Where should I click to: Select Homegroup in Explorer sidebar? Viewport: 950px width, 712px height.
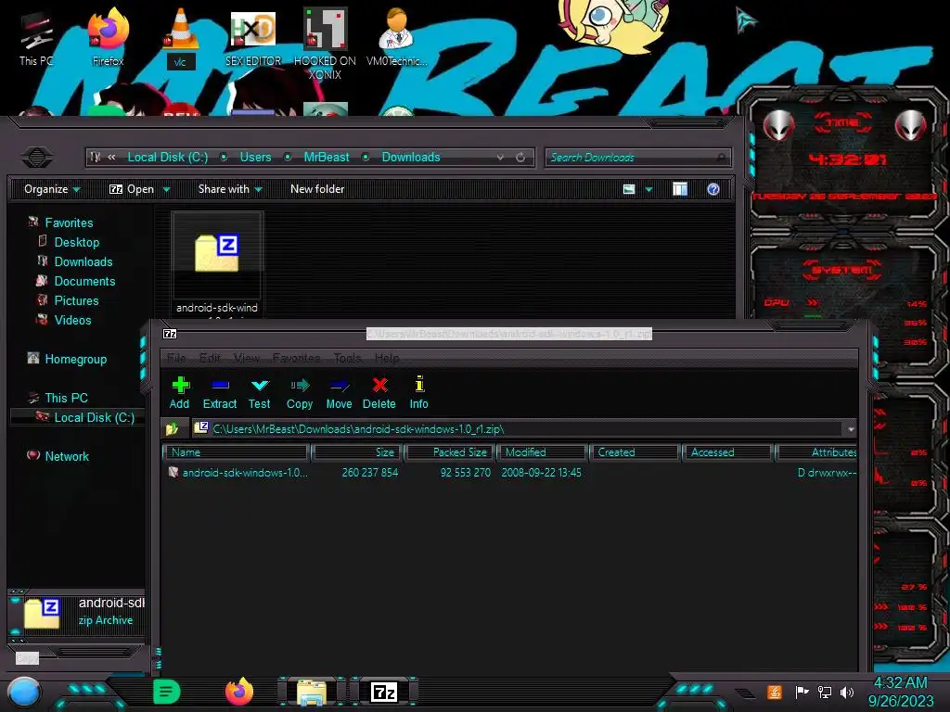(x=75, y=359)
